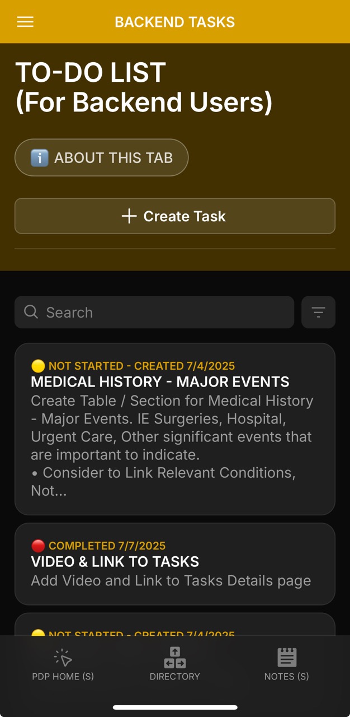Click the info icon on About This Tab
Screen dimensions: 350x717
(x=40, y=157)
